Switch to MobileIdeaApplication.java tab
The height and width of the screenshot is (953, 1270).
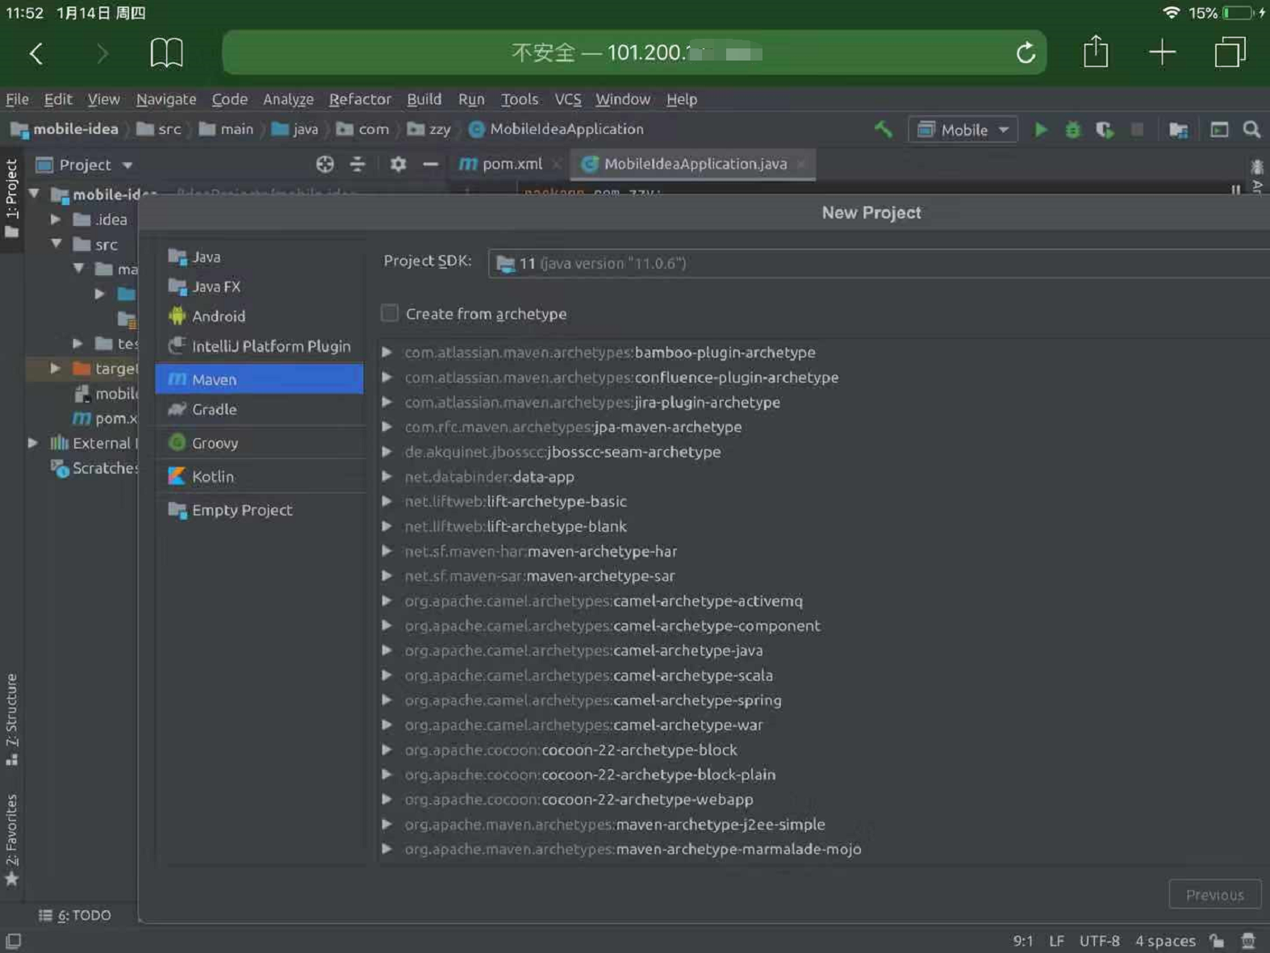tap(695, 164)
